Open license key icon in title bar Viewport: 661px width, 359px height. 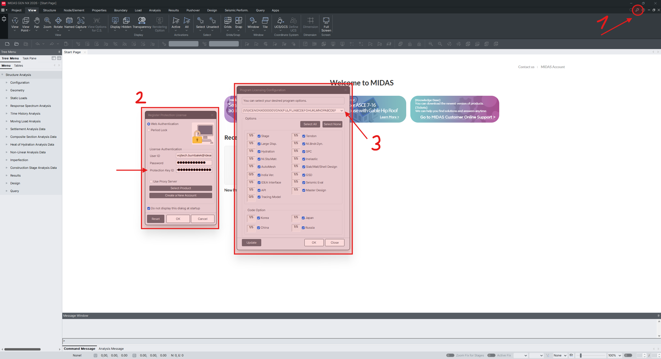coord(637,10)
